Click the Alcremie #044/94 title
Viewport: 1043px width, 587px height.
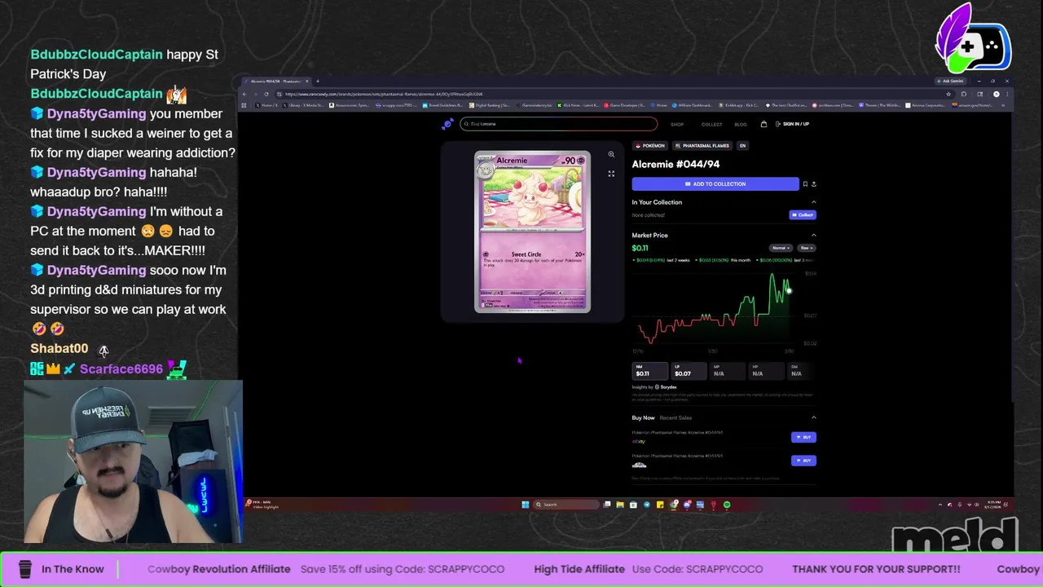(676, 165)
